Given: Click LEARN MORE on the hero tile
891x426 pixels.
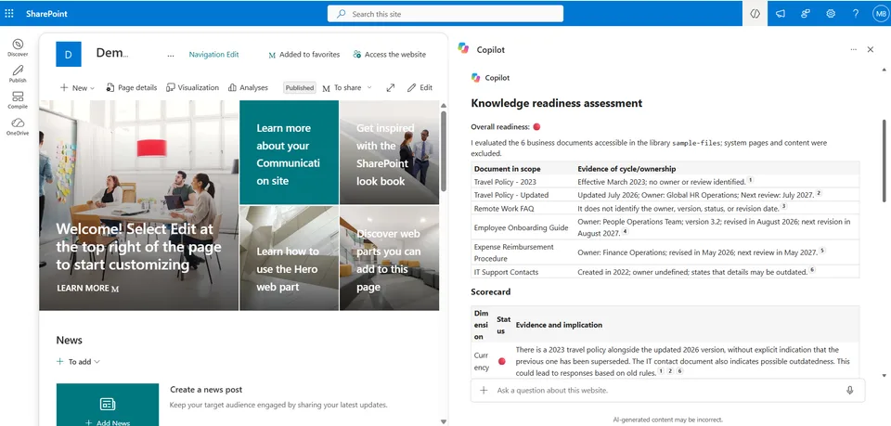Looking at the screenshot, I should [x=87, y=288].
